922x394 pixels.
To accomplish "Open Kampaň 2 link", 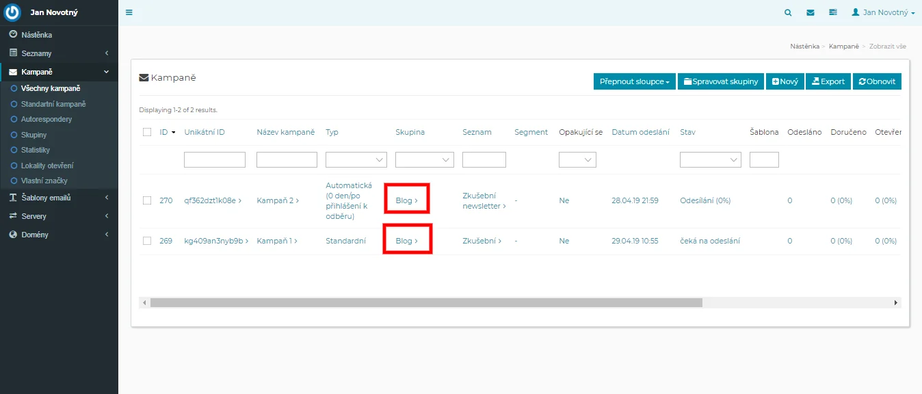I will click(277, 200).
